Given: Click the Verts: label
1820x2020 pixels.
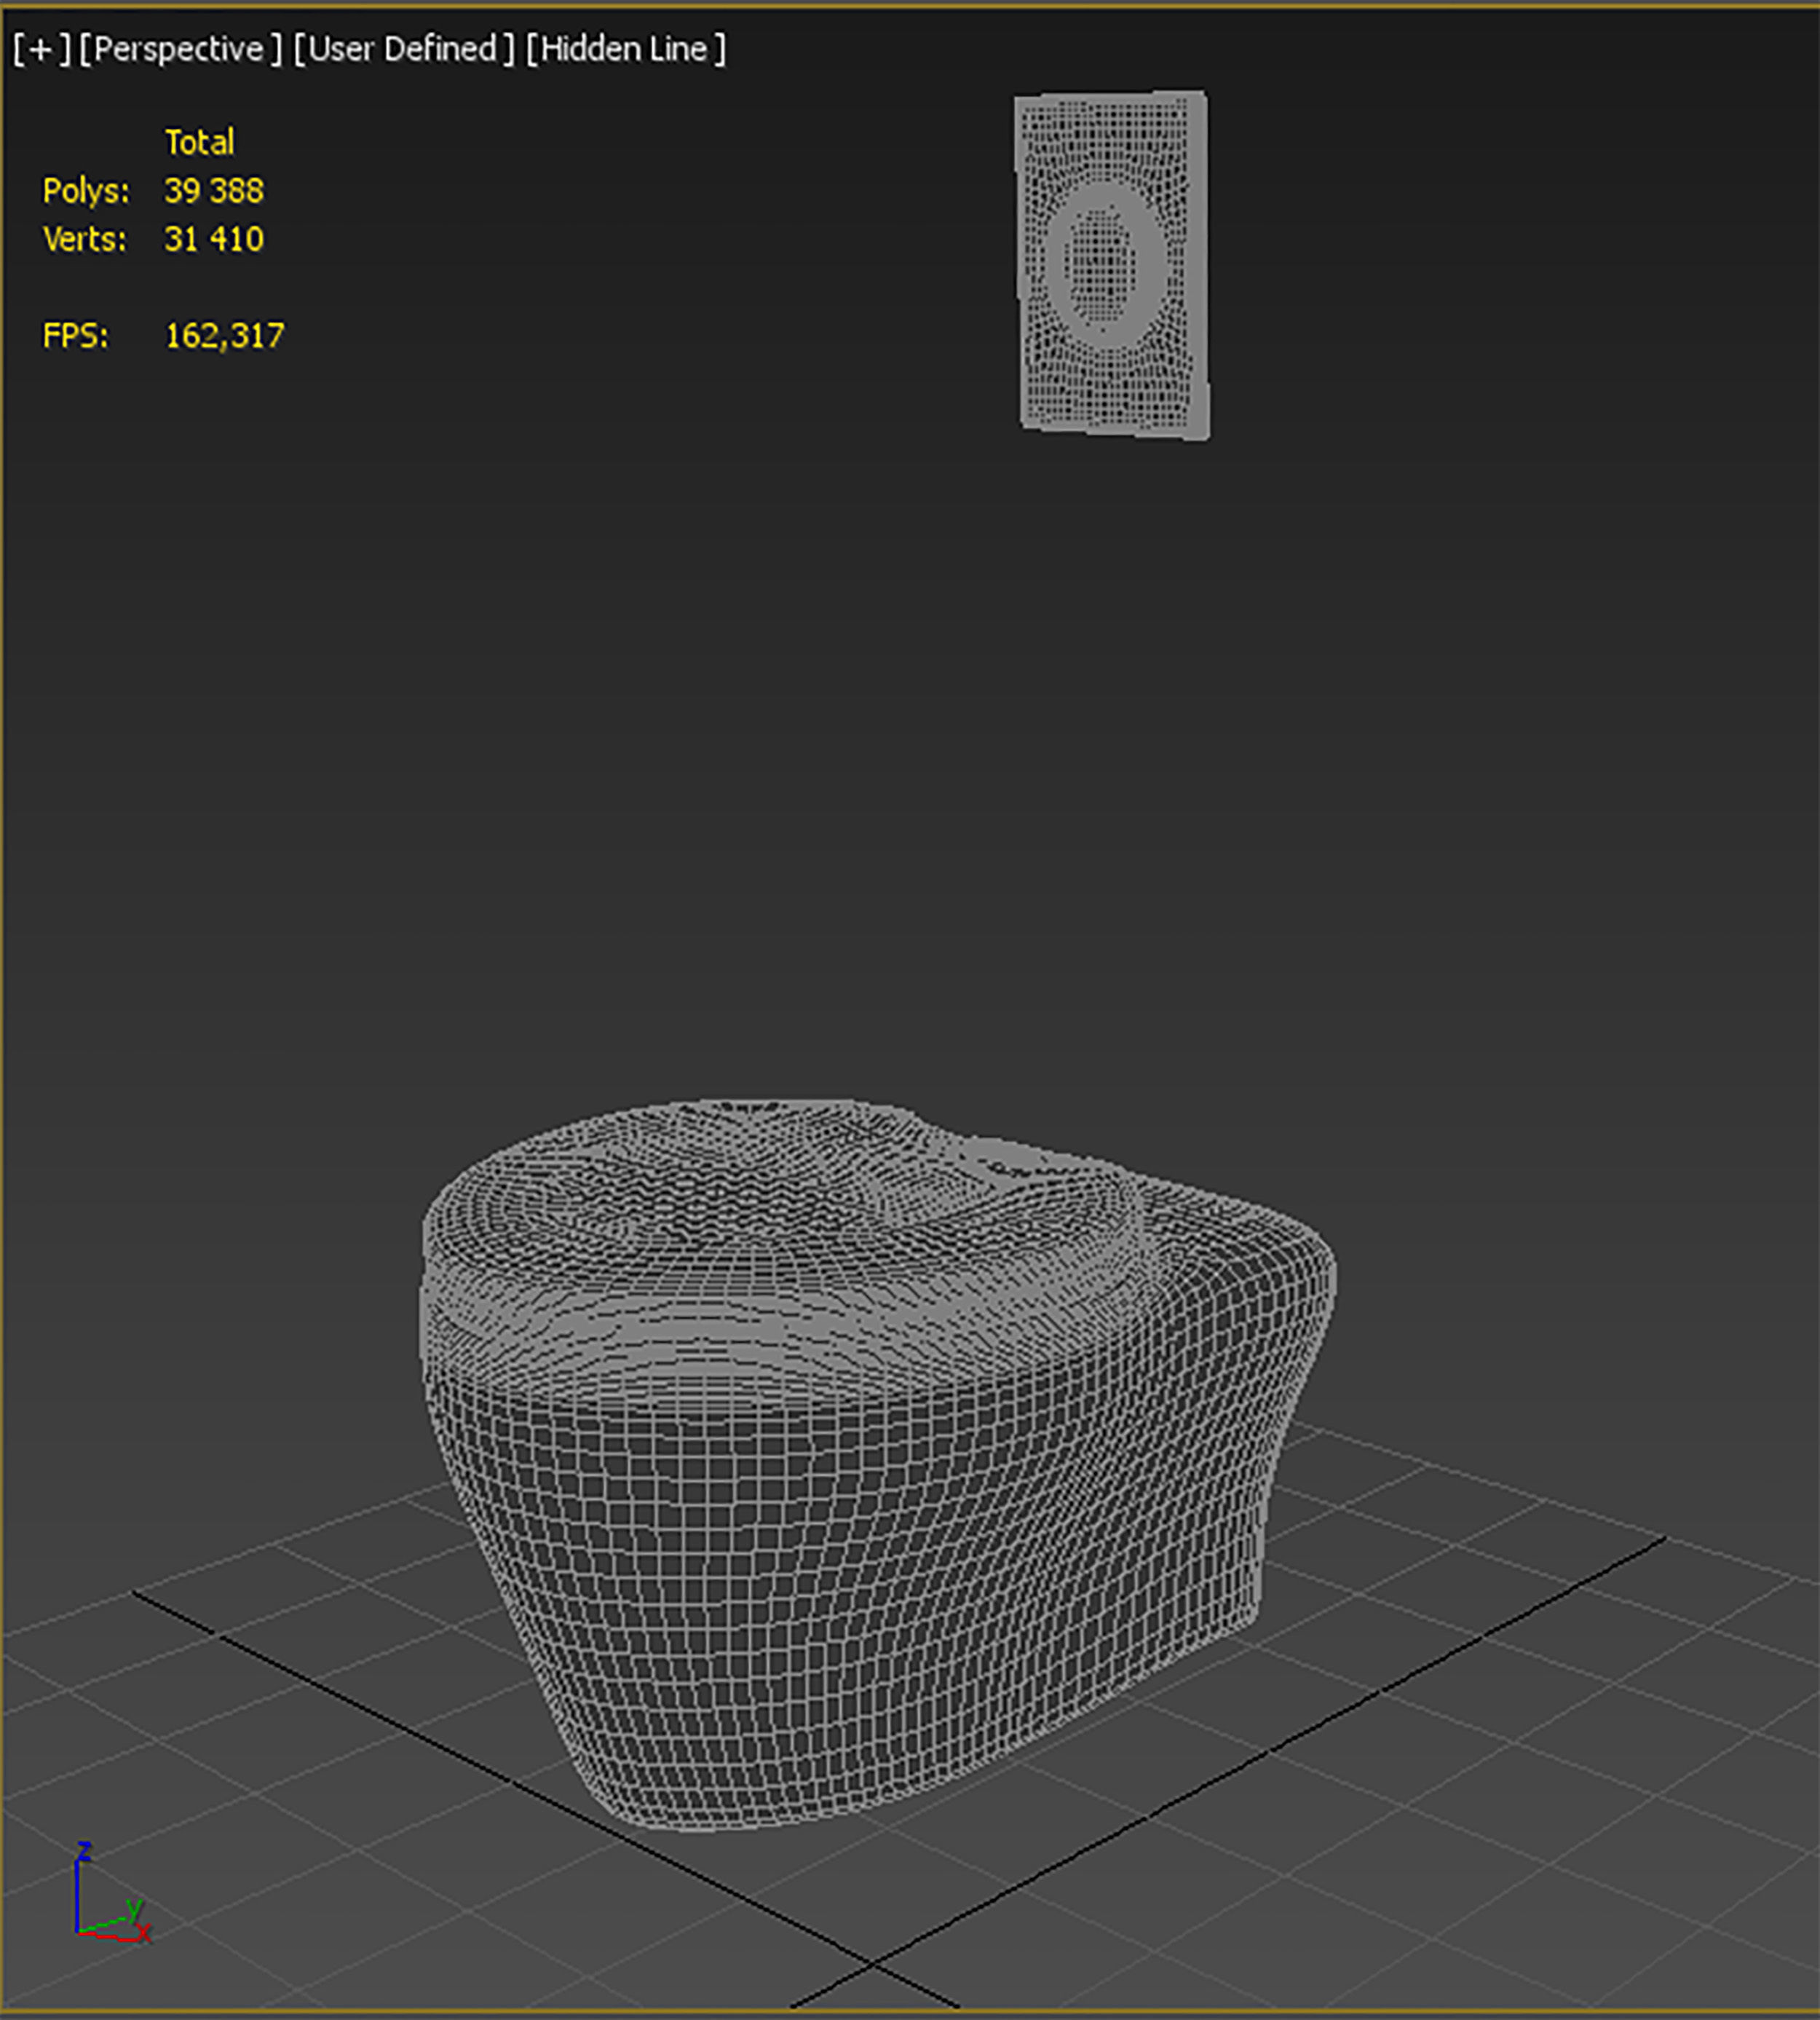Looking at the screenshot, I should pyautogui.click(x=85, y=239).
